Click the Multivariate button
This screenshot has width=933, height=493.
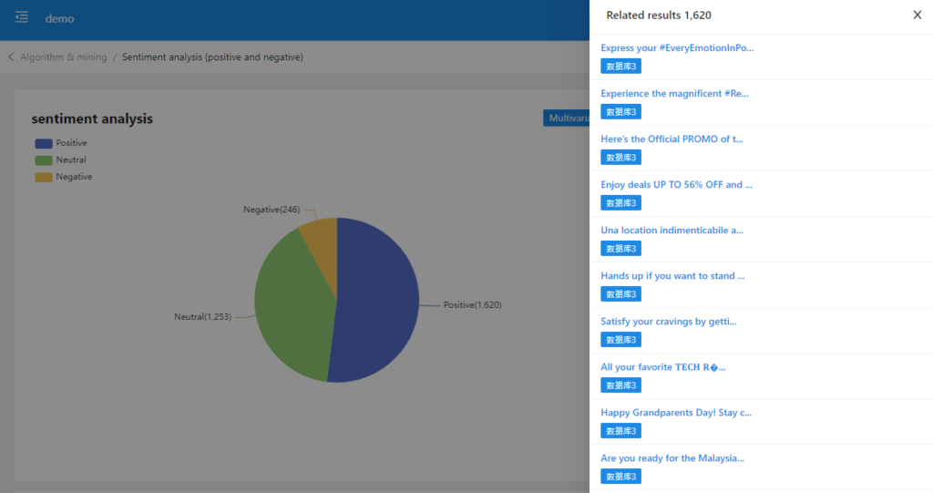567,118
